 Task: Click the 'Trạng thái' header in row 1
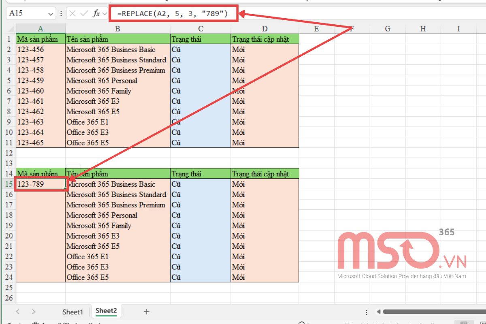click(200, 39)
